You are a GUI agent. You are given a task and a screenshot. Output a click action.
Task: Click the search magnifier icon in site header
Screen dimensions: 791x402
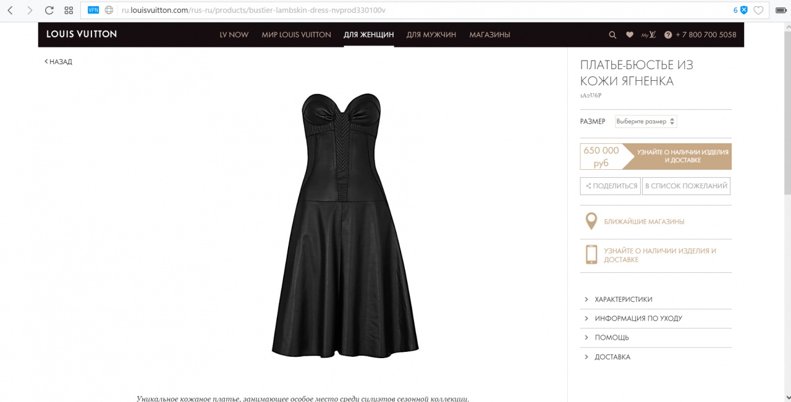pos(612,35)
